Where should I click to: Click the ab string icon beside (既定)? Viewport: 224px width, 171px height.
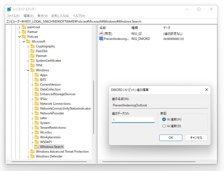[x=101, y=34]
